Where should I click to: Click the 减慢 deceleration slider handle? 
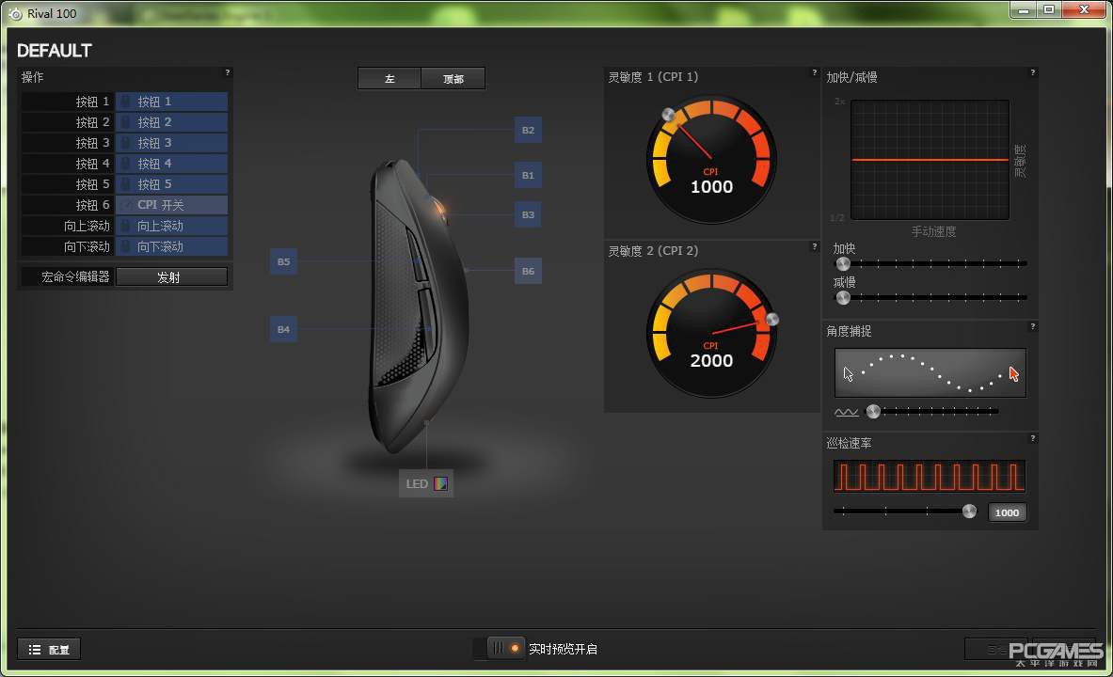pyautogui.click(x=843, y=298)
